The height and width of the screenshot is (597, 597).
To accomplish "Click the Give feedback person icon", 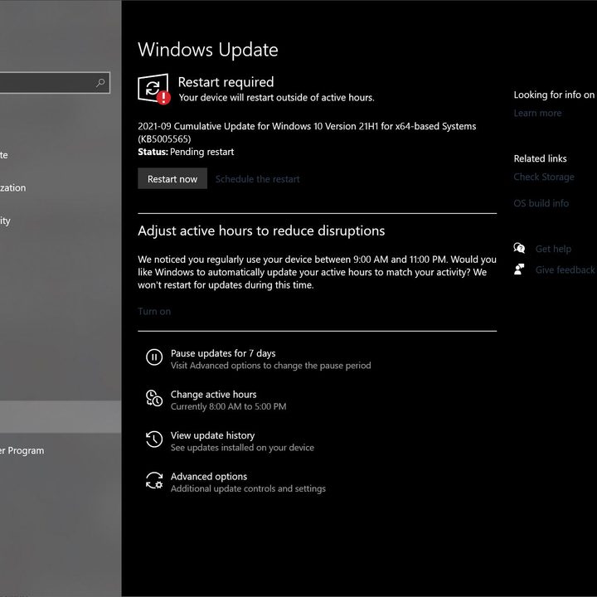I will pos(519,269).
